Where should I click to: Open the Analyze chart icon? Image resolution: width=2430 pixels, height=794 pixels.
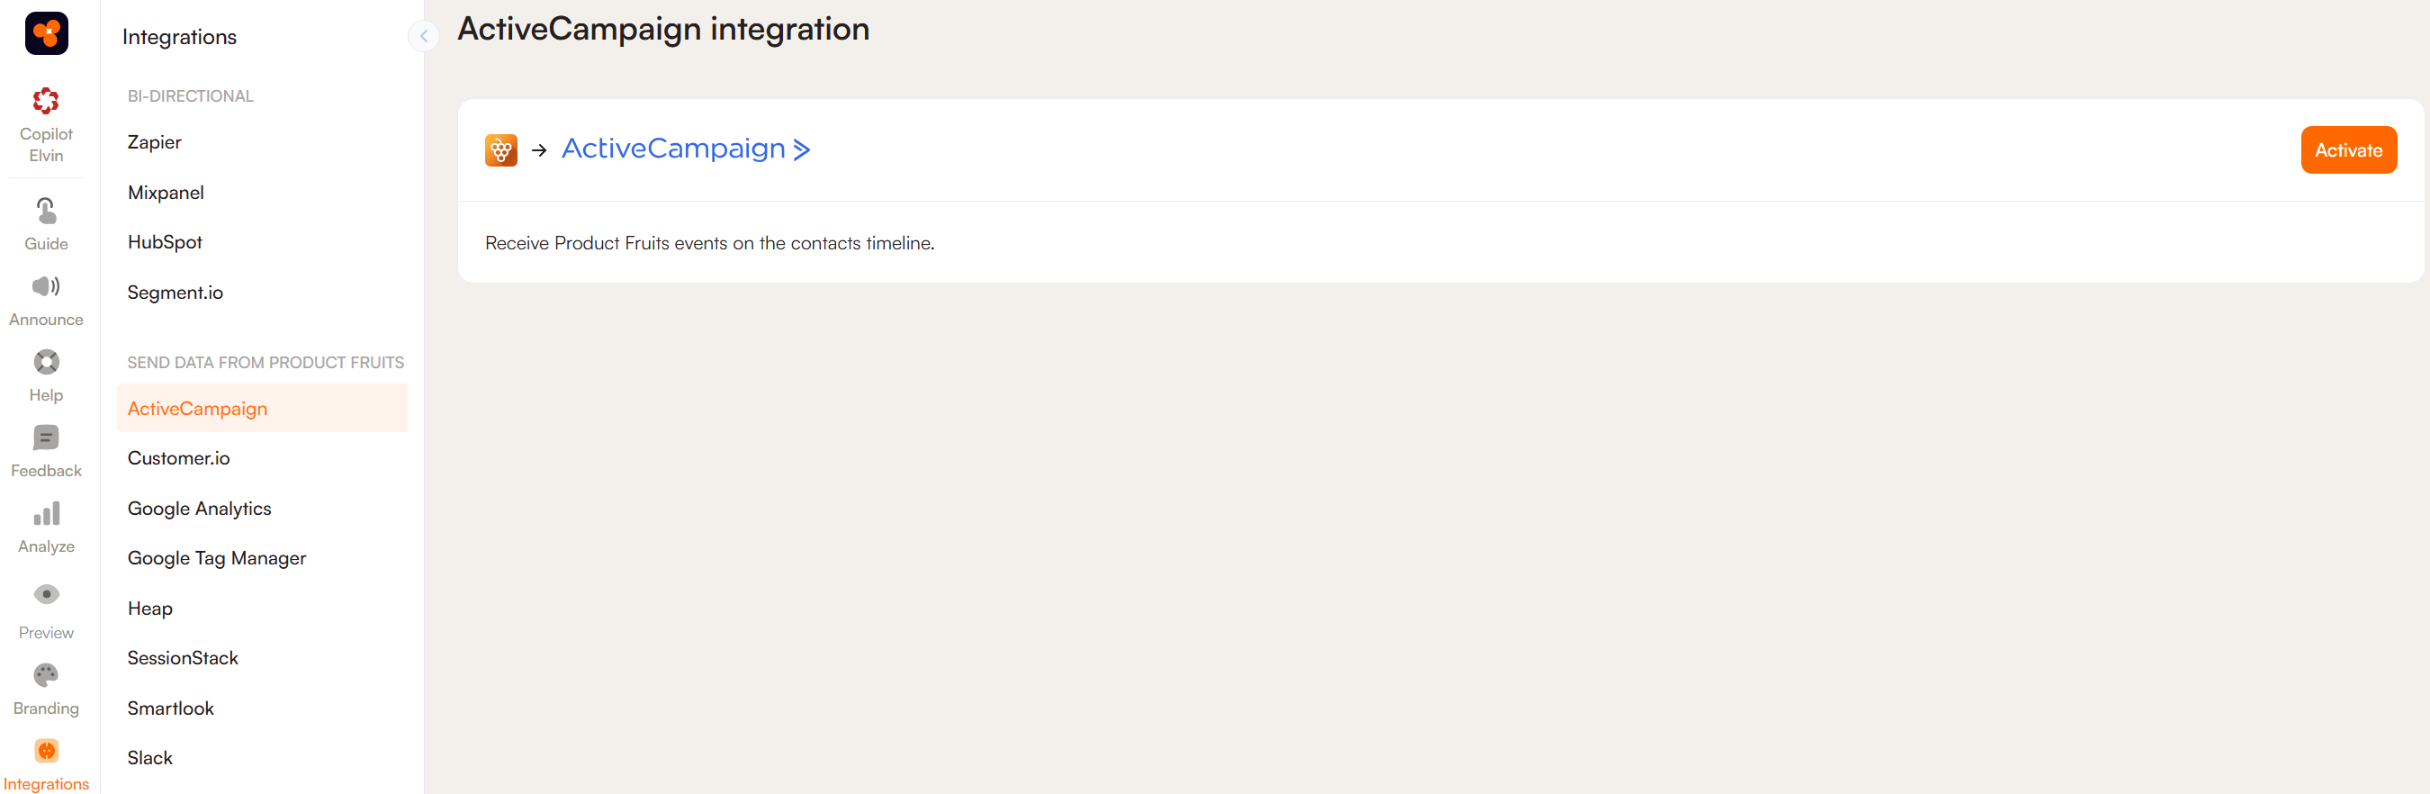point(46,515)
